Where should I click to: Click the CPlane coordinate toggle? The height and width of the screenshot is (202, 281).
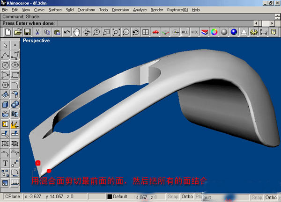[x=11, y=197]
